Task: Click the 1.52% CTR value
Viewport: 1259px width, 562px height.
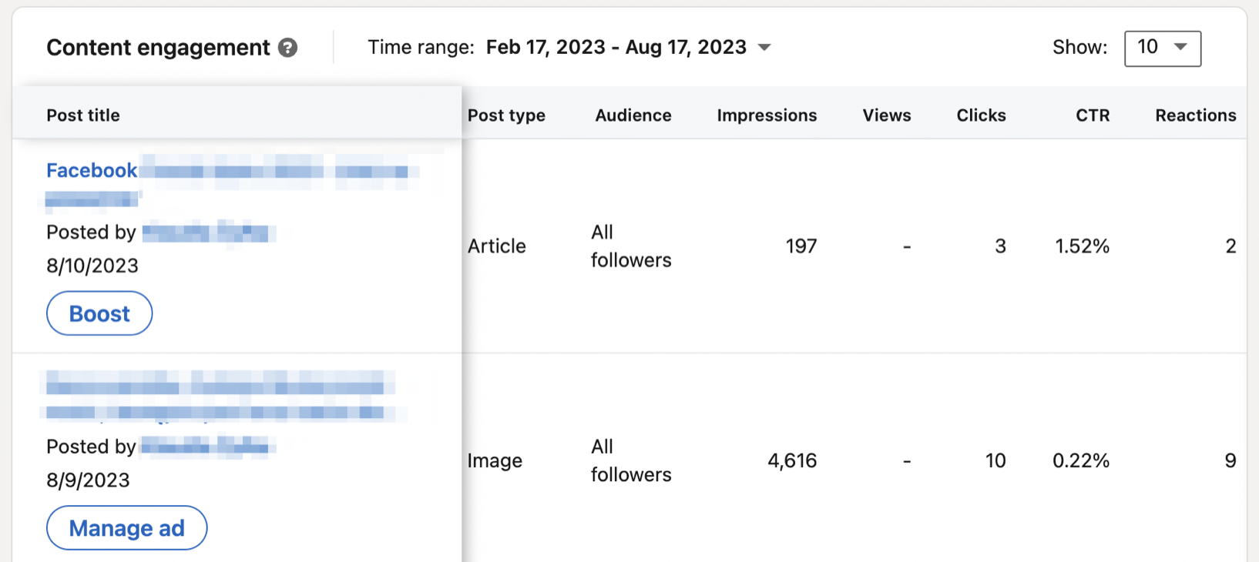Action: tap(1082, 246)
